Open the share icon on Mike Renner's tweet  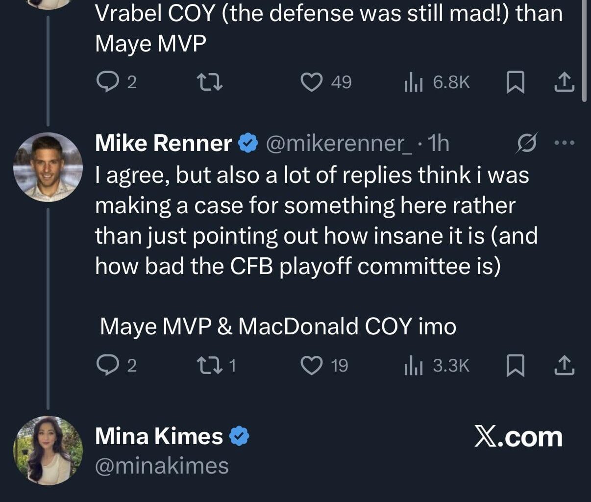tap(565, 364)
